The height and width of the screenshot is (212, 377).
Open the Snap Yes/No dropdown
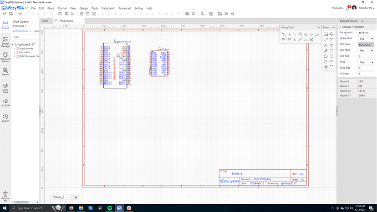[366, 62]
